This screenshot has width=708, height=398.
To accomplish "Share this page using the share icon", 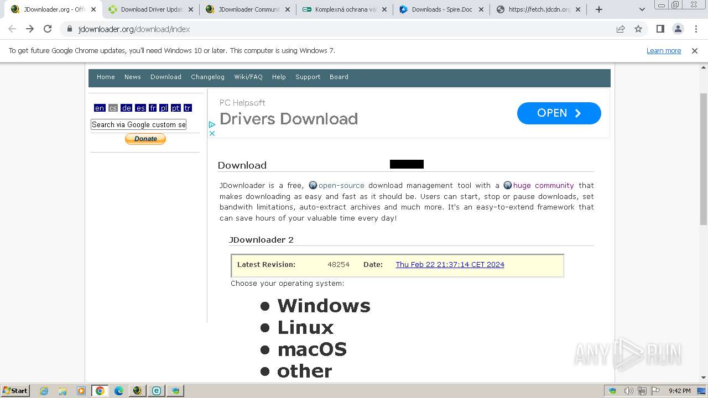I will (x=621, y=29).
